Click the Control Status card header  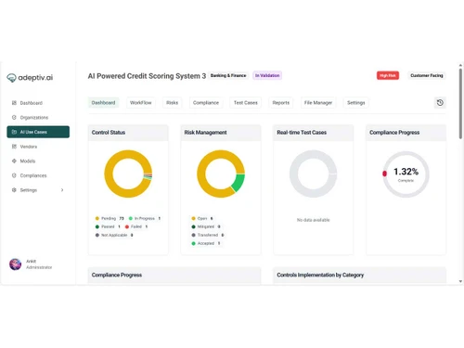(x=128, y=133)
